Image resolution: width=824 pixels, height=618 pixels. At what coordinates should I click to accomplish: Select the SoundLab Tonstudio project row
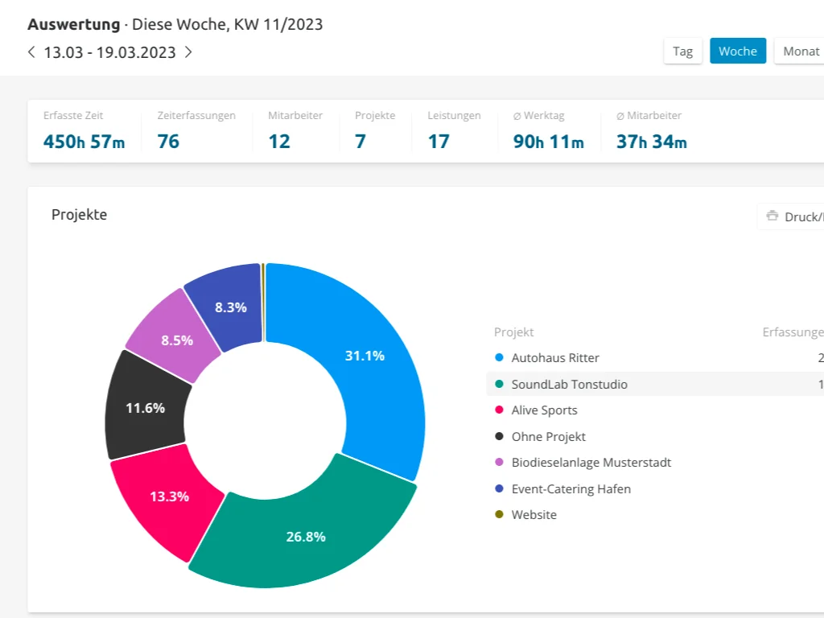pos(655,384)
